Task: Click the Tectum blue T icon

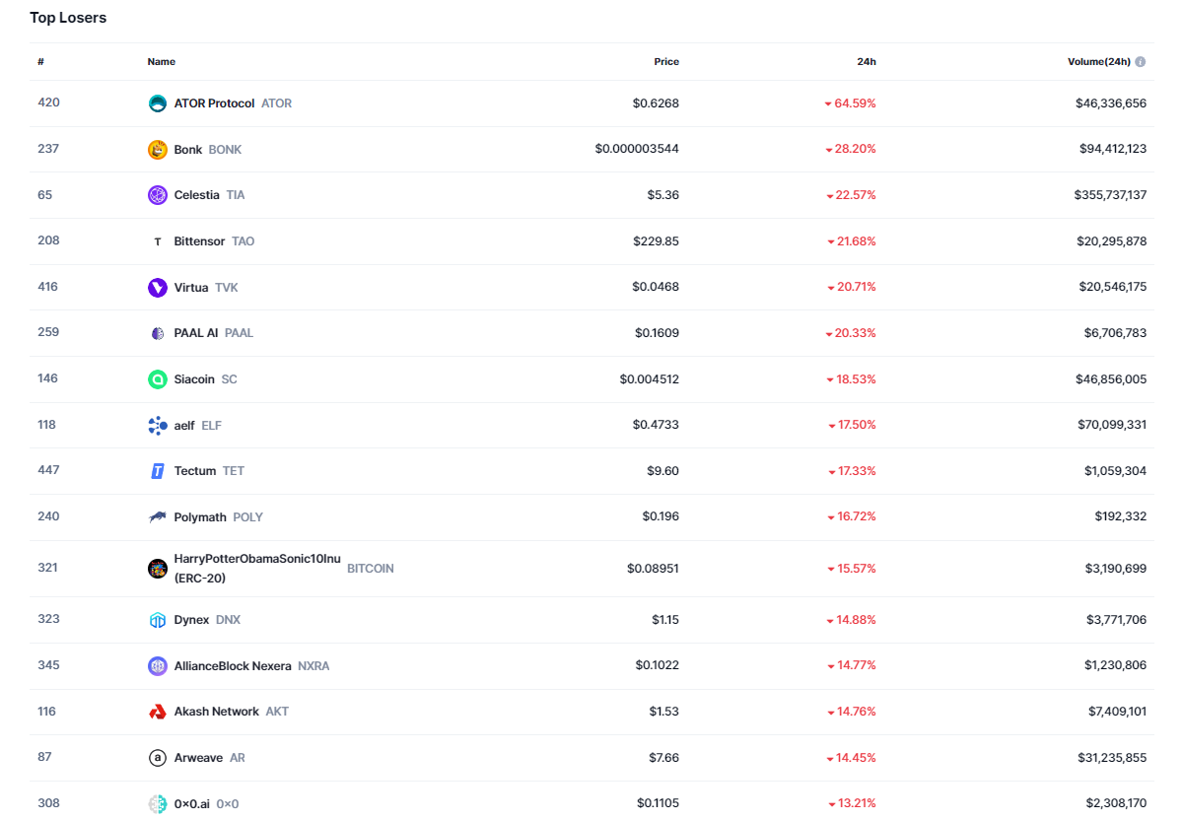Action: pos(157,471)
